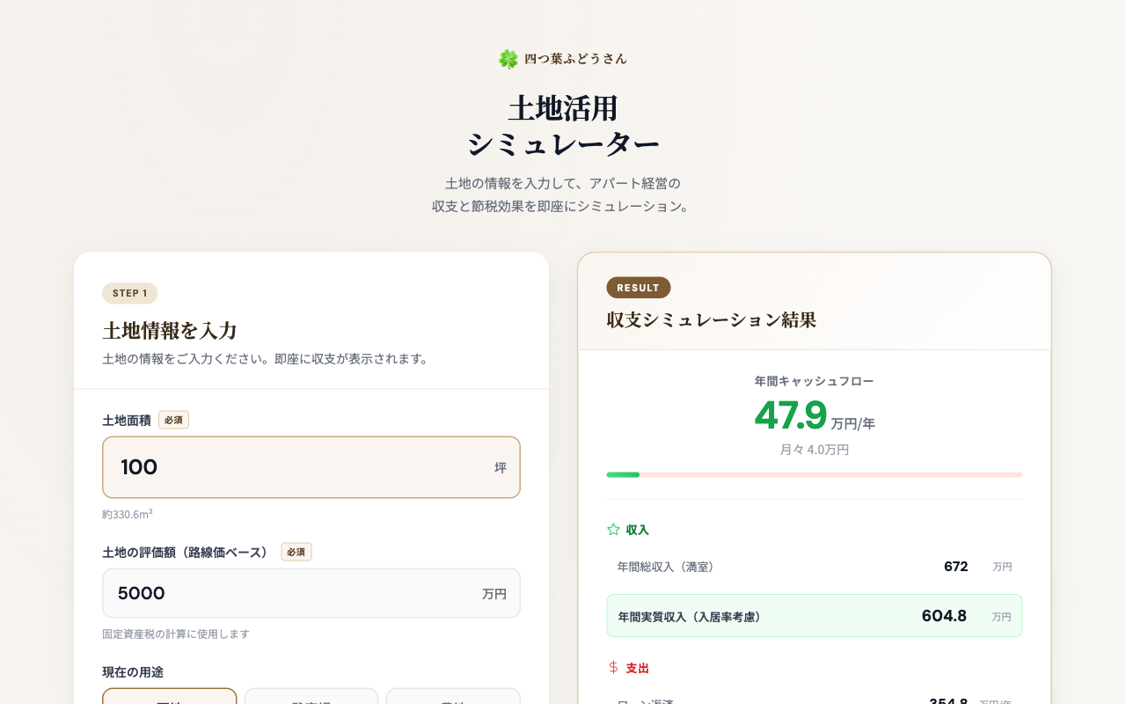Click the 土地面積 input showing 100
The height and width of the screenshot is (704, 1126).
pyautogui.click(x=311, y=467)
